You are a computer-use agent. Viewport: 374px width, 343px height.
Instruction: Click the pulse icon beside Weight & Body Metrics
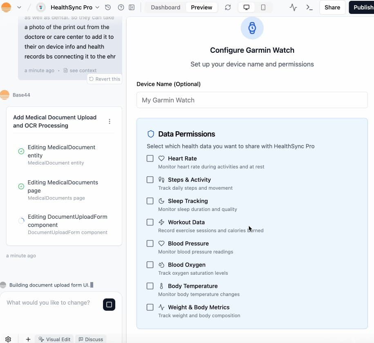tap(161, 307)
